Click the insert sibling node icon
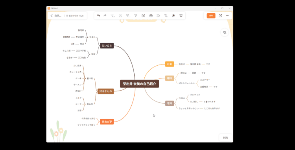Screen dimensions: 295x150 click(120, 16)
